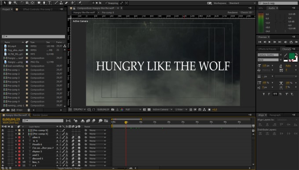Viewport: 299px width, 170px height.
Task: Select the Rotation tool
Action: [22, 3]
